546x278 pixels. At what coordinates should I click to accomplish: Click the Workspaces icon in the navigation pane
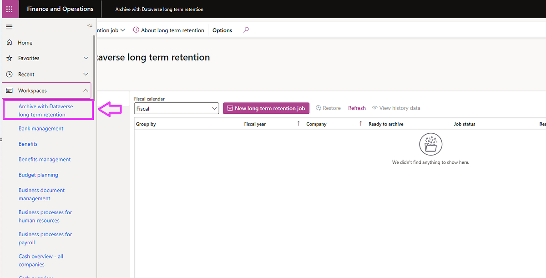tap(9, 90)
